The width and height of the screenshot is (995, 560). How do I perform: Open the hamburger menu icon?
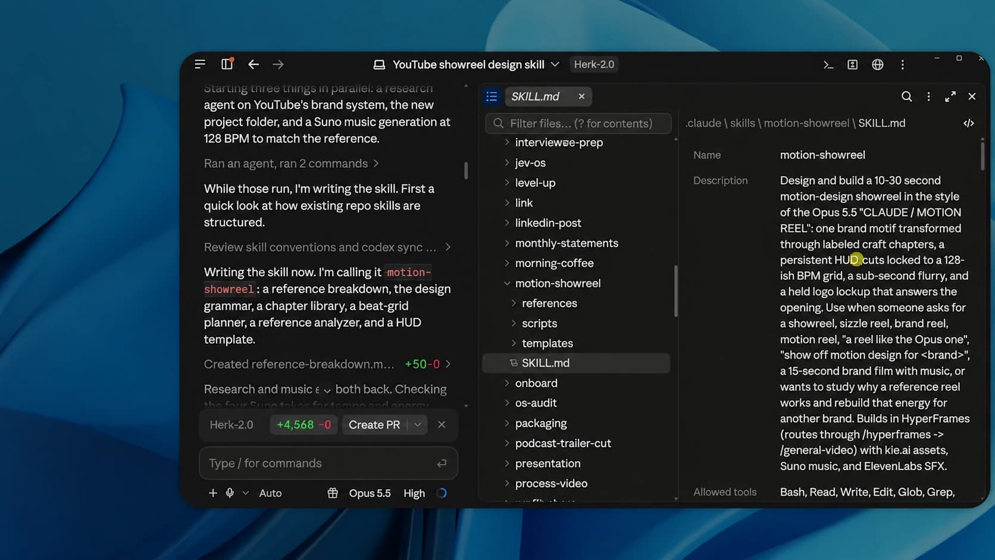pos(200,64)
